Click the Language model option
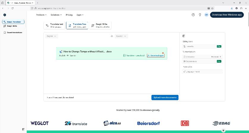Screen dimensions: 249x133 pyautogui.click(x=202, y=72)
